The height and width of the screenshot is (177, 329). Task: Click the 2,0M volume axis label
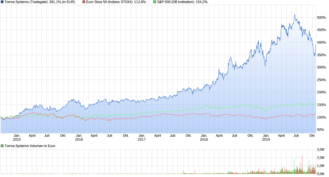321,158
